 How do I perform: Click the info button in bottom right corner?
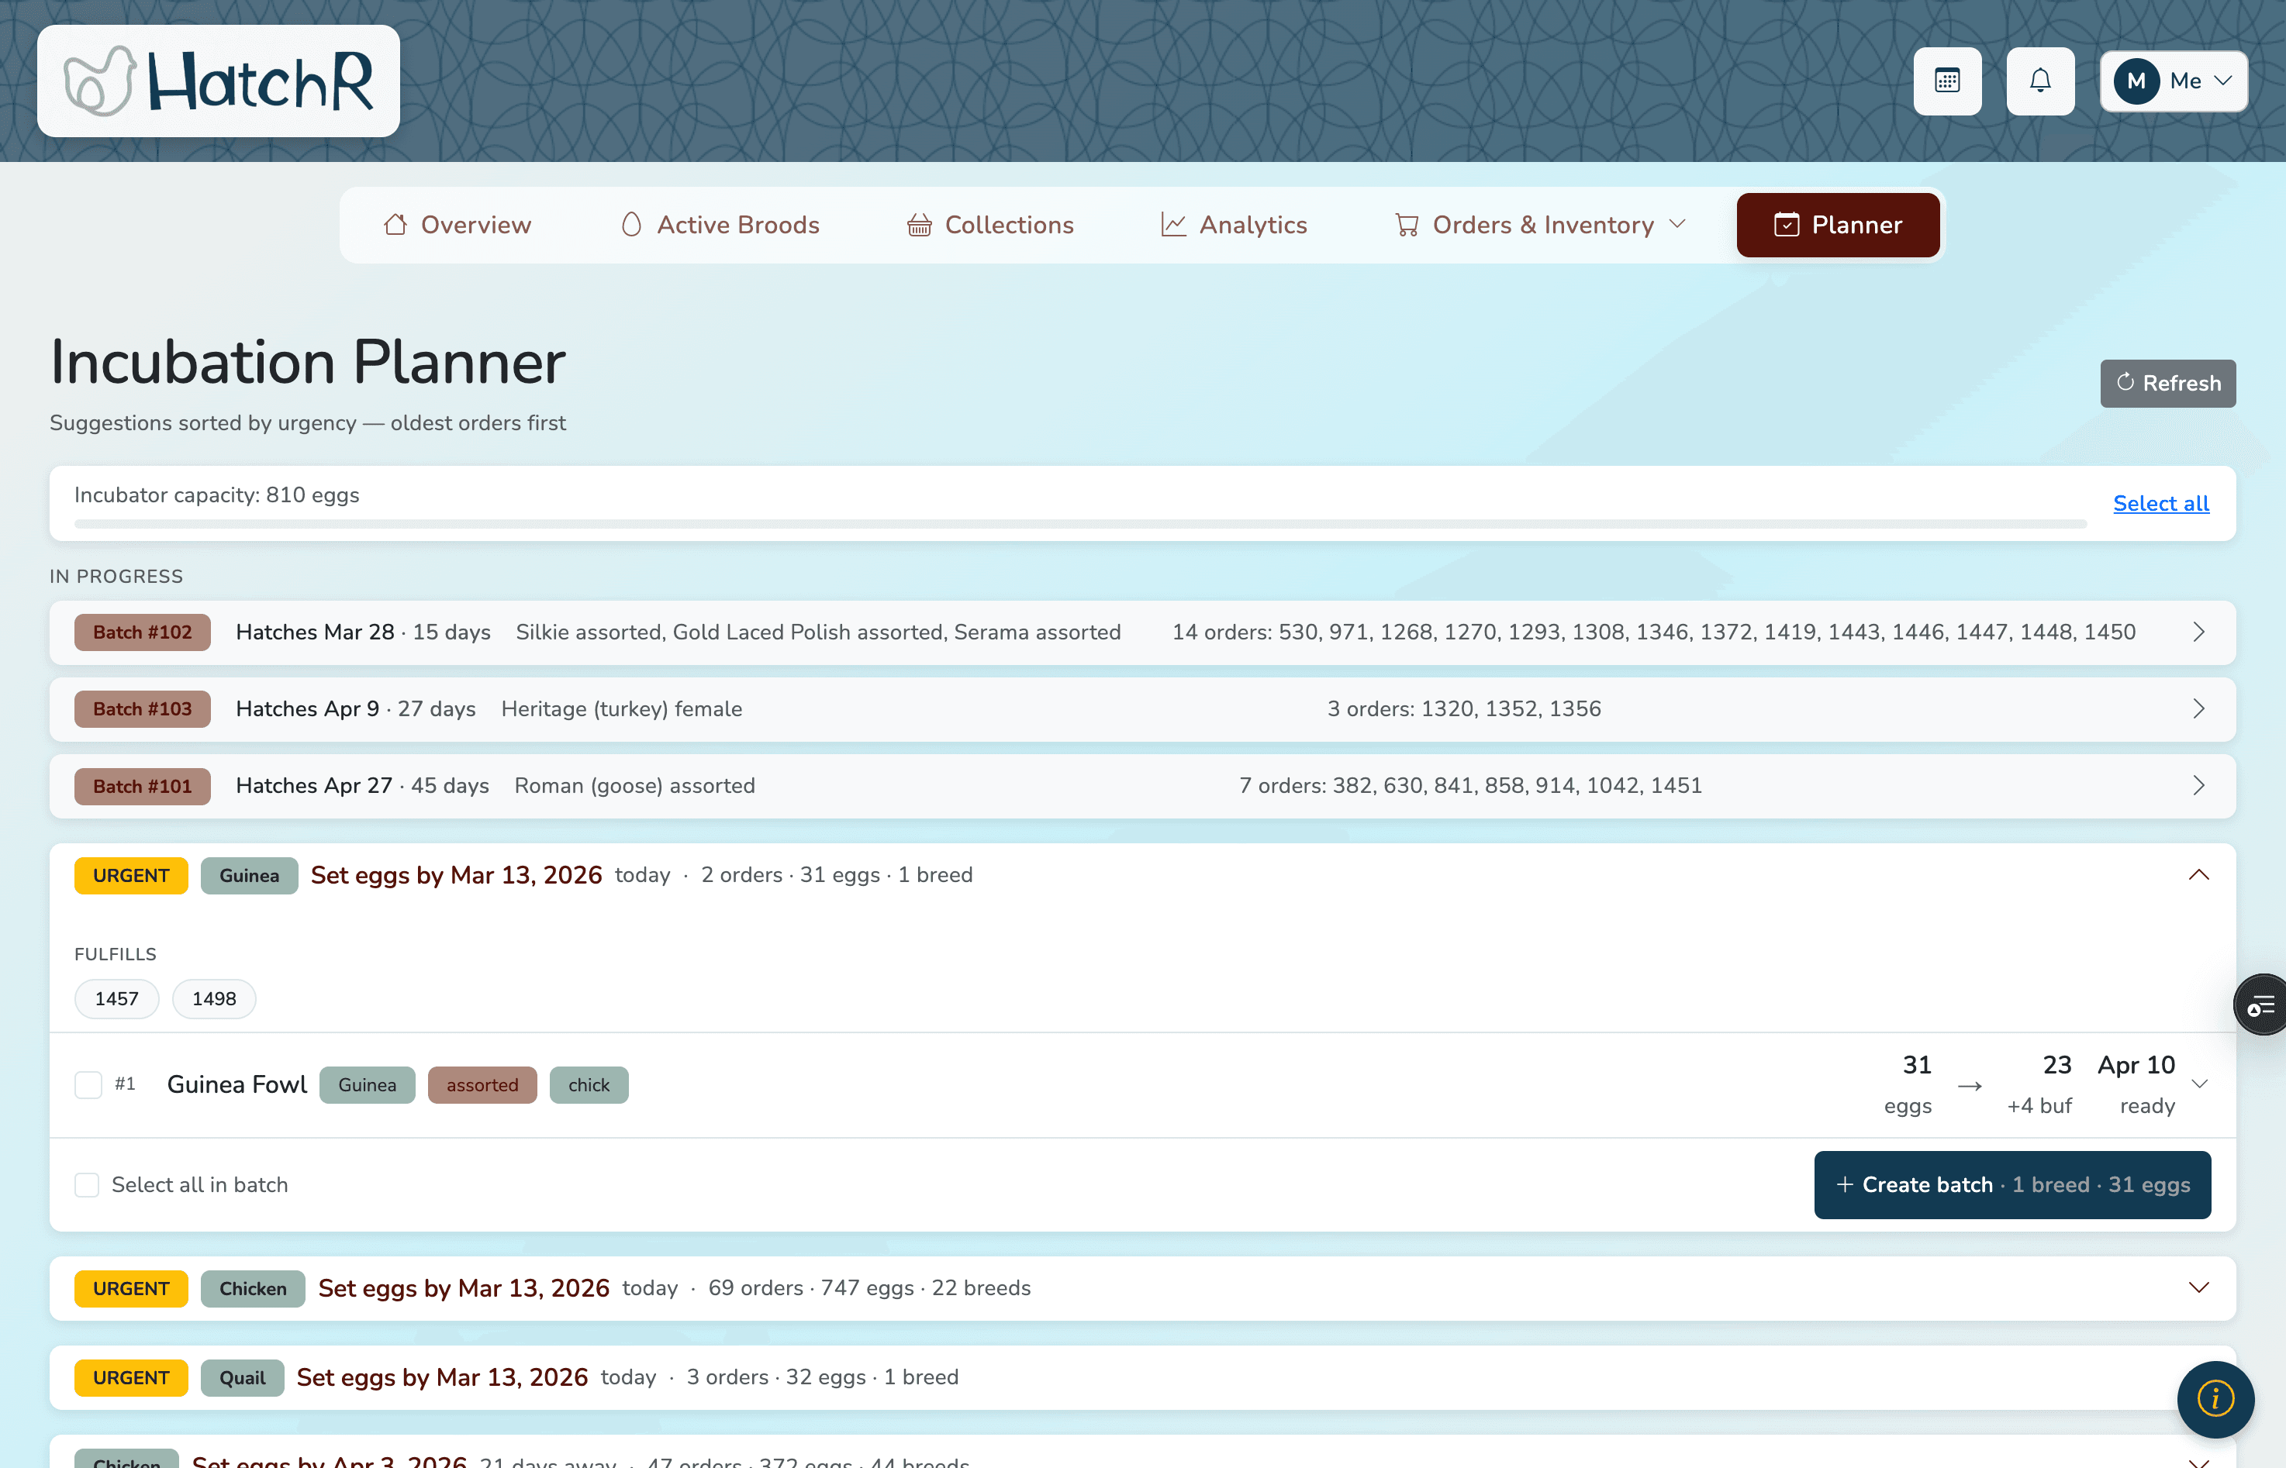pos(2215,1398)
